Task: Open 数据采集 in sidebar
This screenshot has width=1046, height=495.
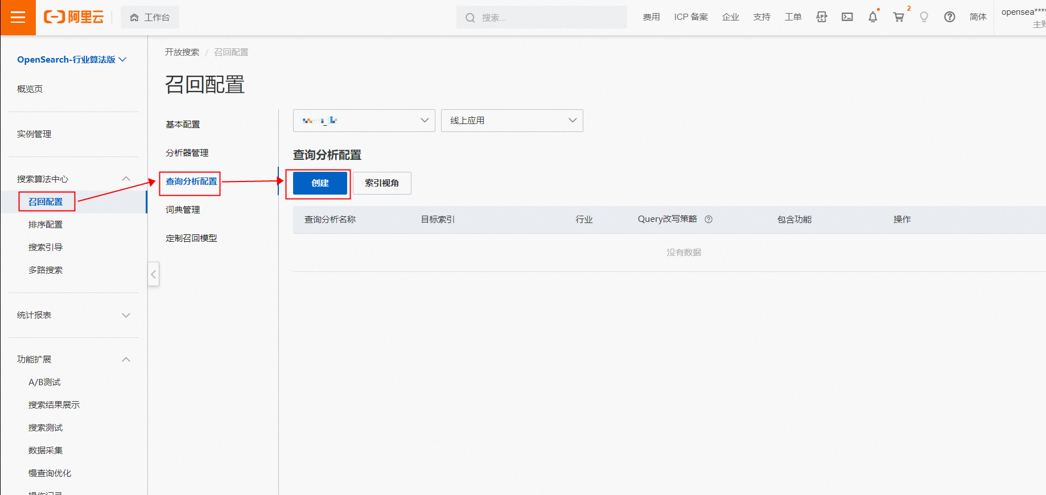Action: [46, 451]
